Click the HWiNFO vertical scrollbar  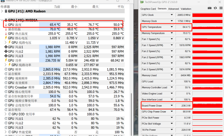(x=131, y=114)
